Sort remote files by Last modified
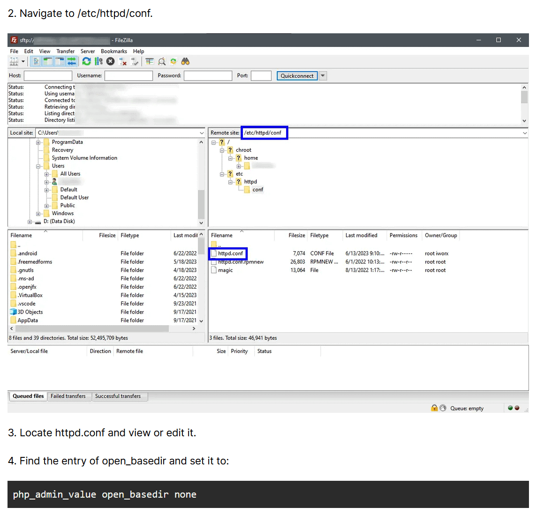 click(362, 235)
